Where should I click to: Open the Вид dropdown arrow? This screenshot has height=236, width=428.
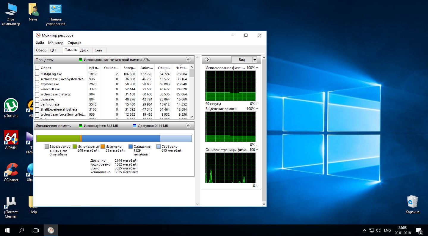(x=255, y=60)
